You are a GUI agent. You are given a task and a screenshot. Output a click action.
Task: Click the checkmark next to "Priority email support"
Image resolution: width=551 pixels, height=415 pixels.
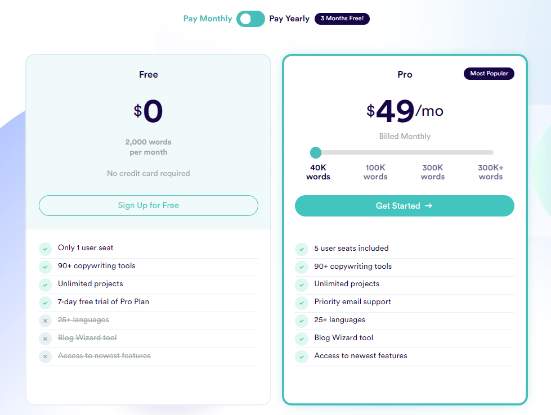[x=301, y=303]
